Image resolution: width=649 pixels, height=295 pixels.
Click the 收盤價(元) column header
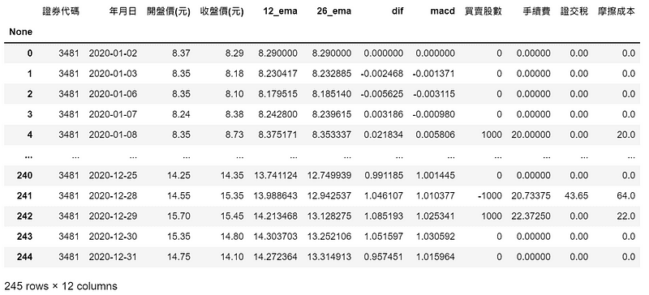(221, 11)
